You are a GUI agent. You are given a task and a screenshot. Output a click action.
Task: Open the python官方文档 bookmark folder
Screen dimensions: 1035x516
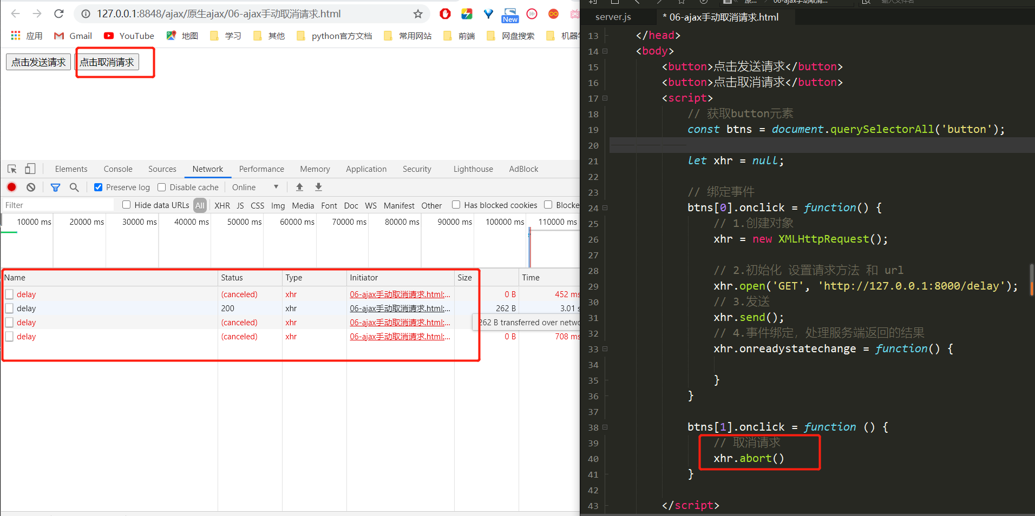335,36
